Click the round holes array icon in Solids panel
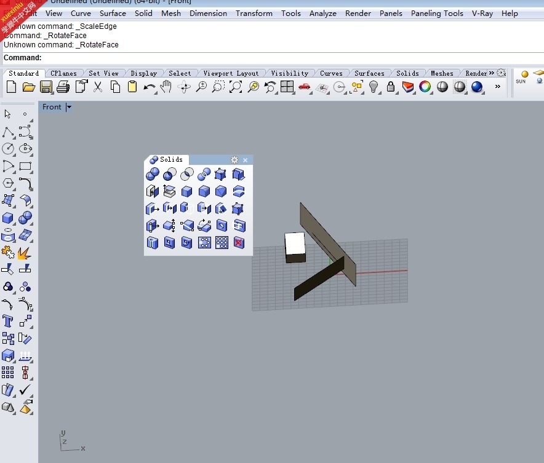Image resolution: width=544 pixels, height=463 pixels. [x=204, y=243]
